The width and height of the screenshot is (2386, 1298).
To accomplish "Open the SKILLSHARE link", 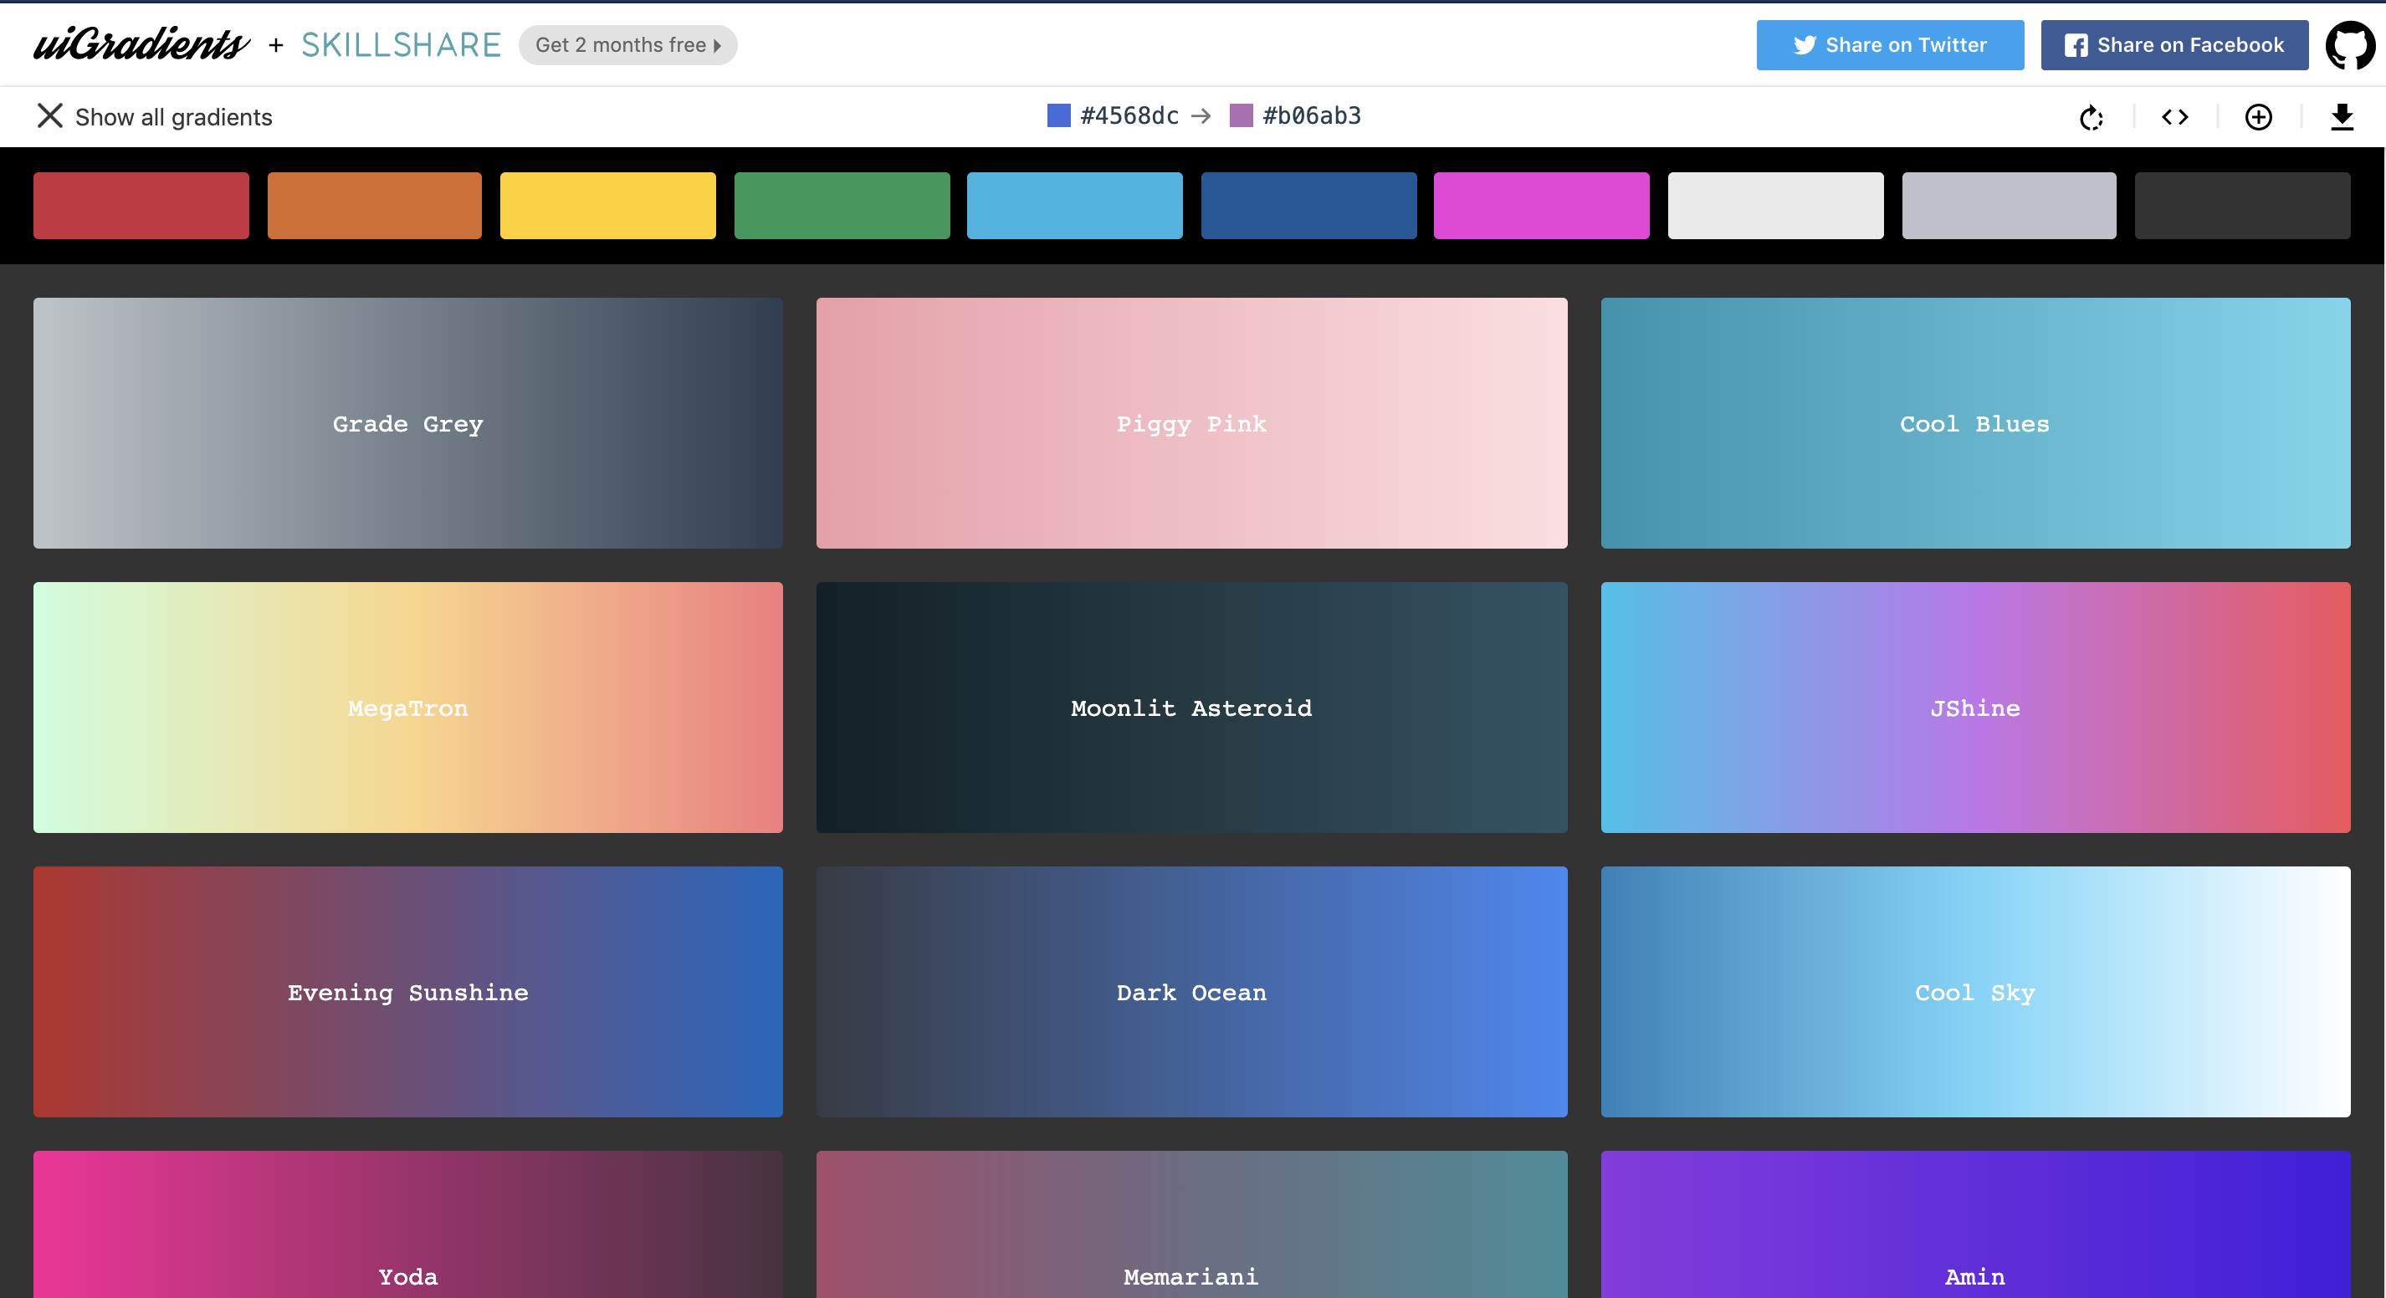I will (x=400, y=45).
